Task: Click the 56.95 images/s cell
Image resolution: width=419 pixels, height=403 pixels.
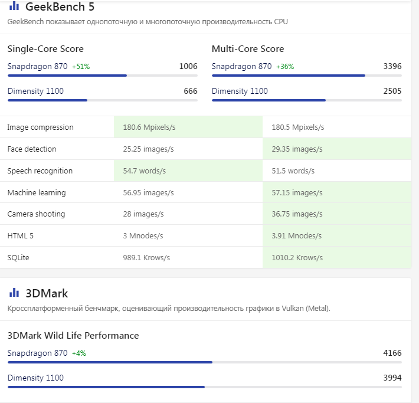Action: click(188, 193)
